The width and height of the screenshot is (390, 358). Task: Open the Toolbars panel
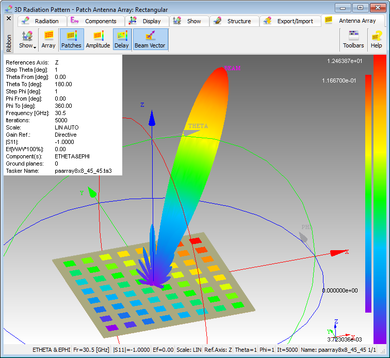(353, 40)
